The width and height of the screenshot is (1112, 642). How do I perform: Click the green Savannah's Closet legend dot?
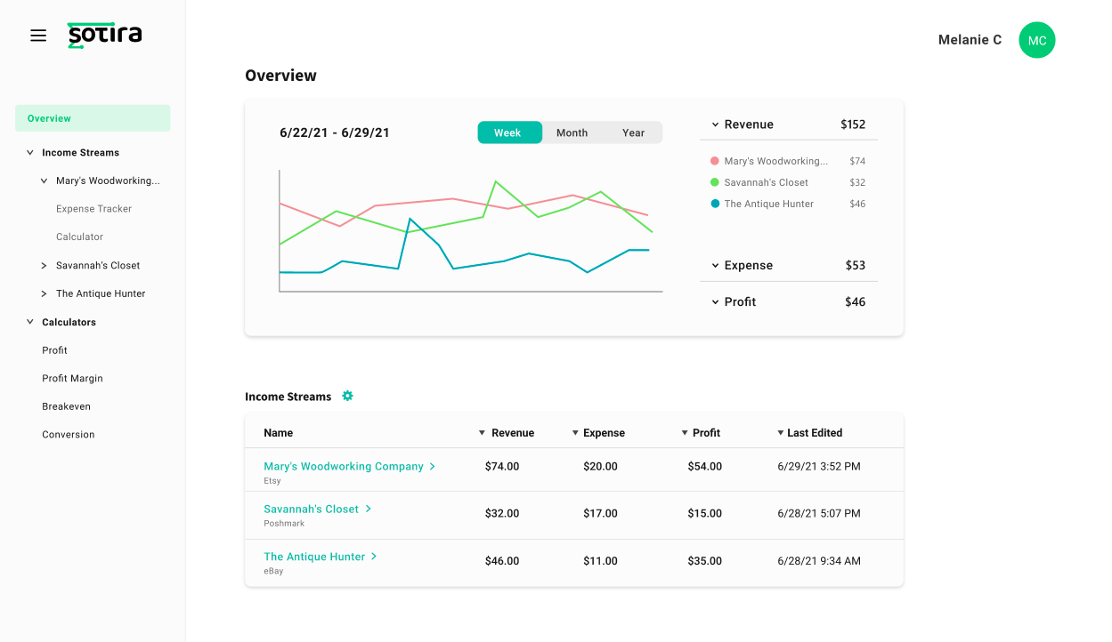pos(715,182)
